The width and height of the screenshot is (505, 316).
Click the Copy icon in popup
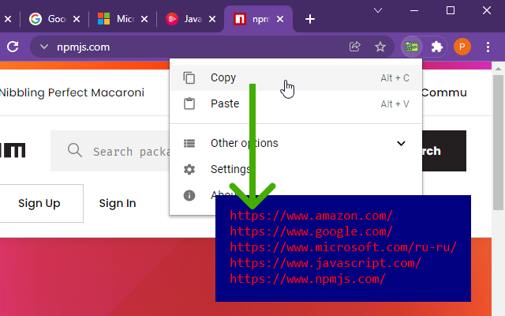(x=189, y=77)
